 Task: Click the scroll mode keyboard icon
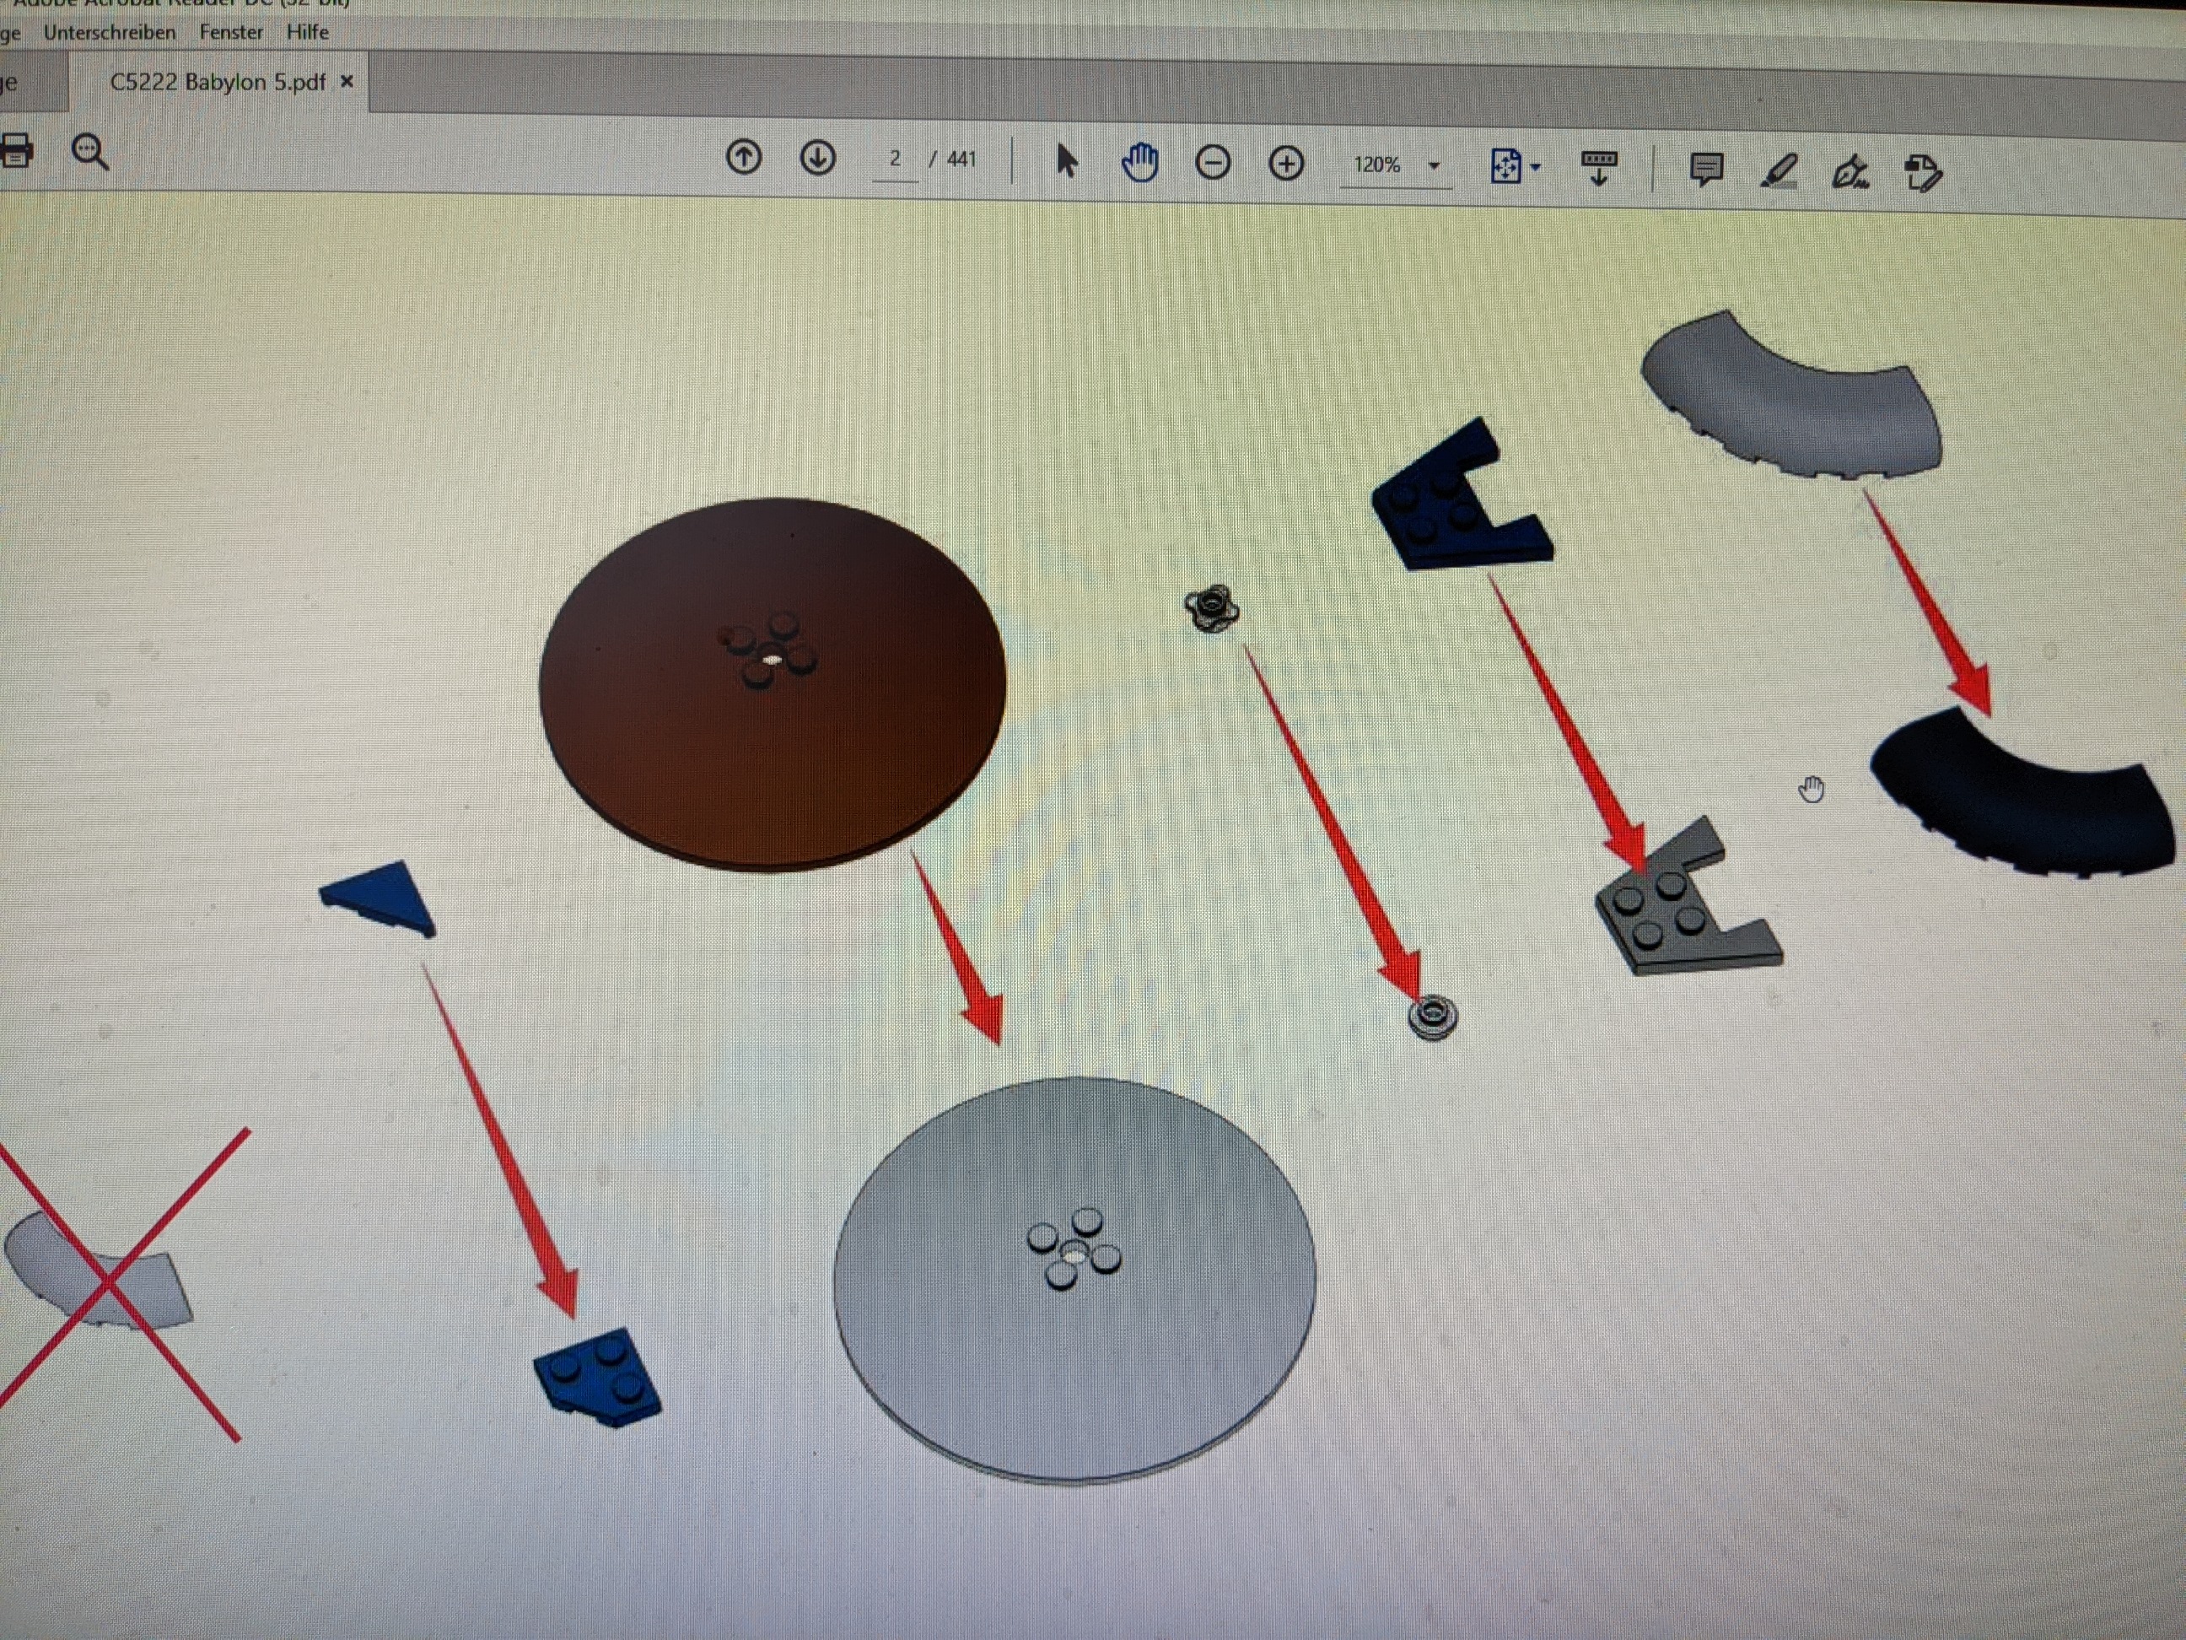[x=1598, y=167]
